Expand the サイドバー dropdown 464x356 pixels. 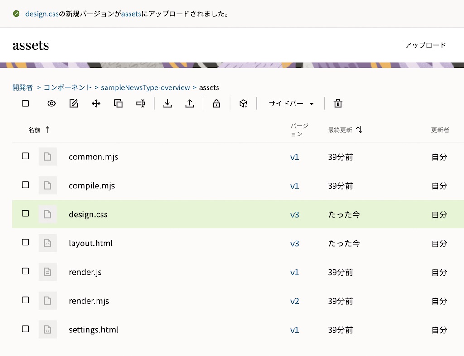point(291,104)
